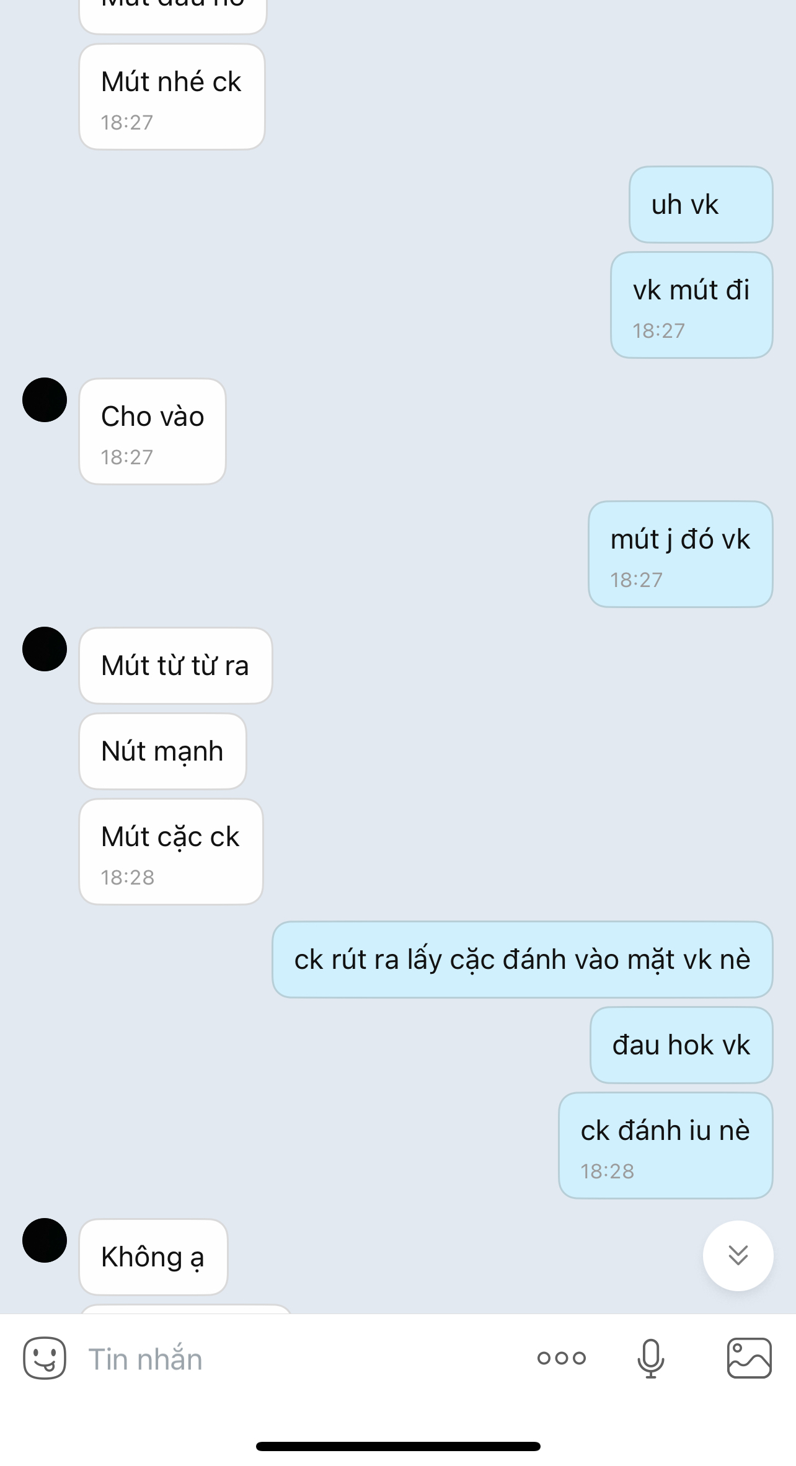
Task: Tap the "Không ạ" message bubble
Action: (153, 1257)
